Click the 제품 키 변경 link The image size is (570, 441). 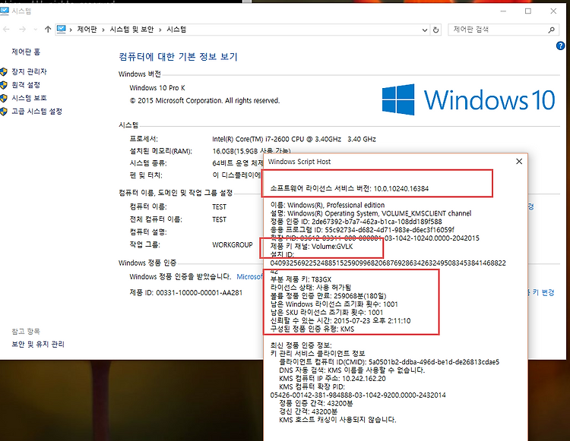click(541, 292)
